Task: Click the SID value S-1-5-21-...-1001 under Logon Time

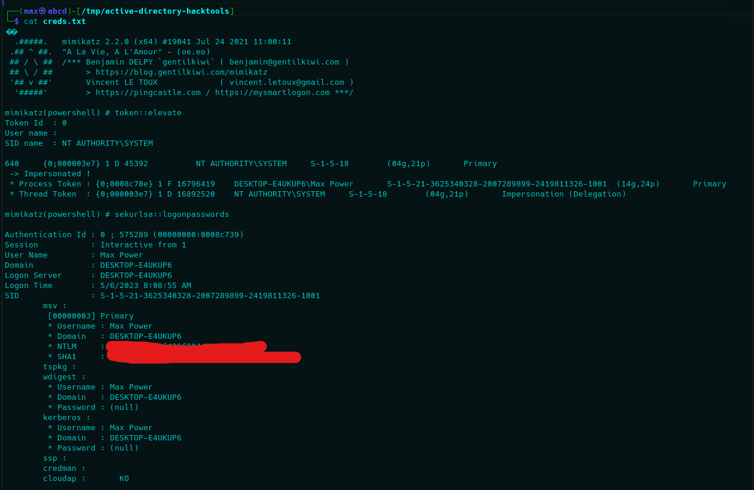Action: click(x=210, y=296)
